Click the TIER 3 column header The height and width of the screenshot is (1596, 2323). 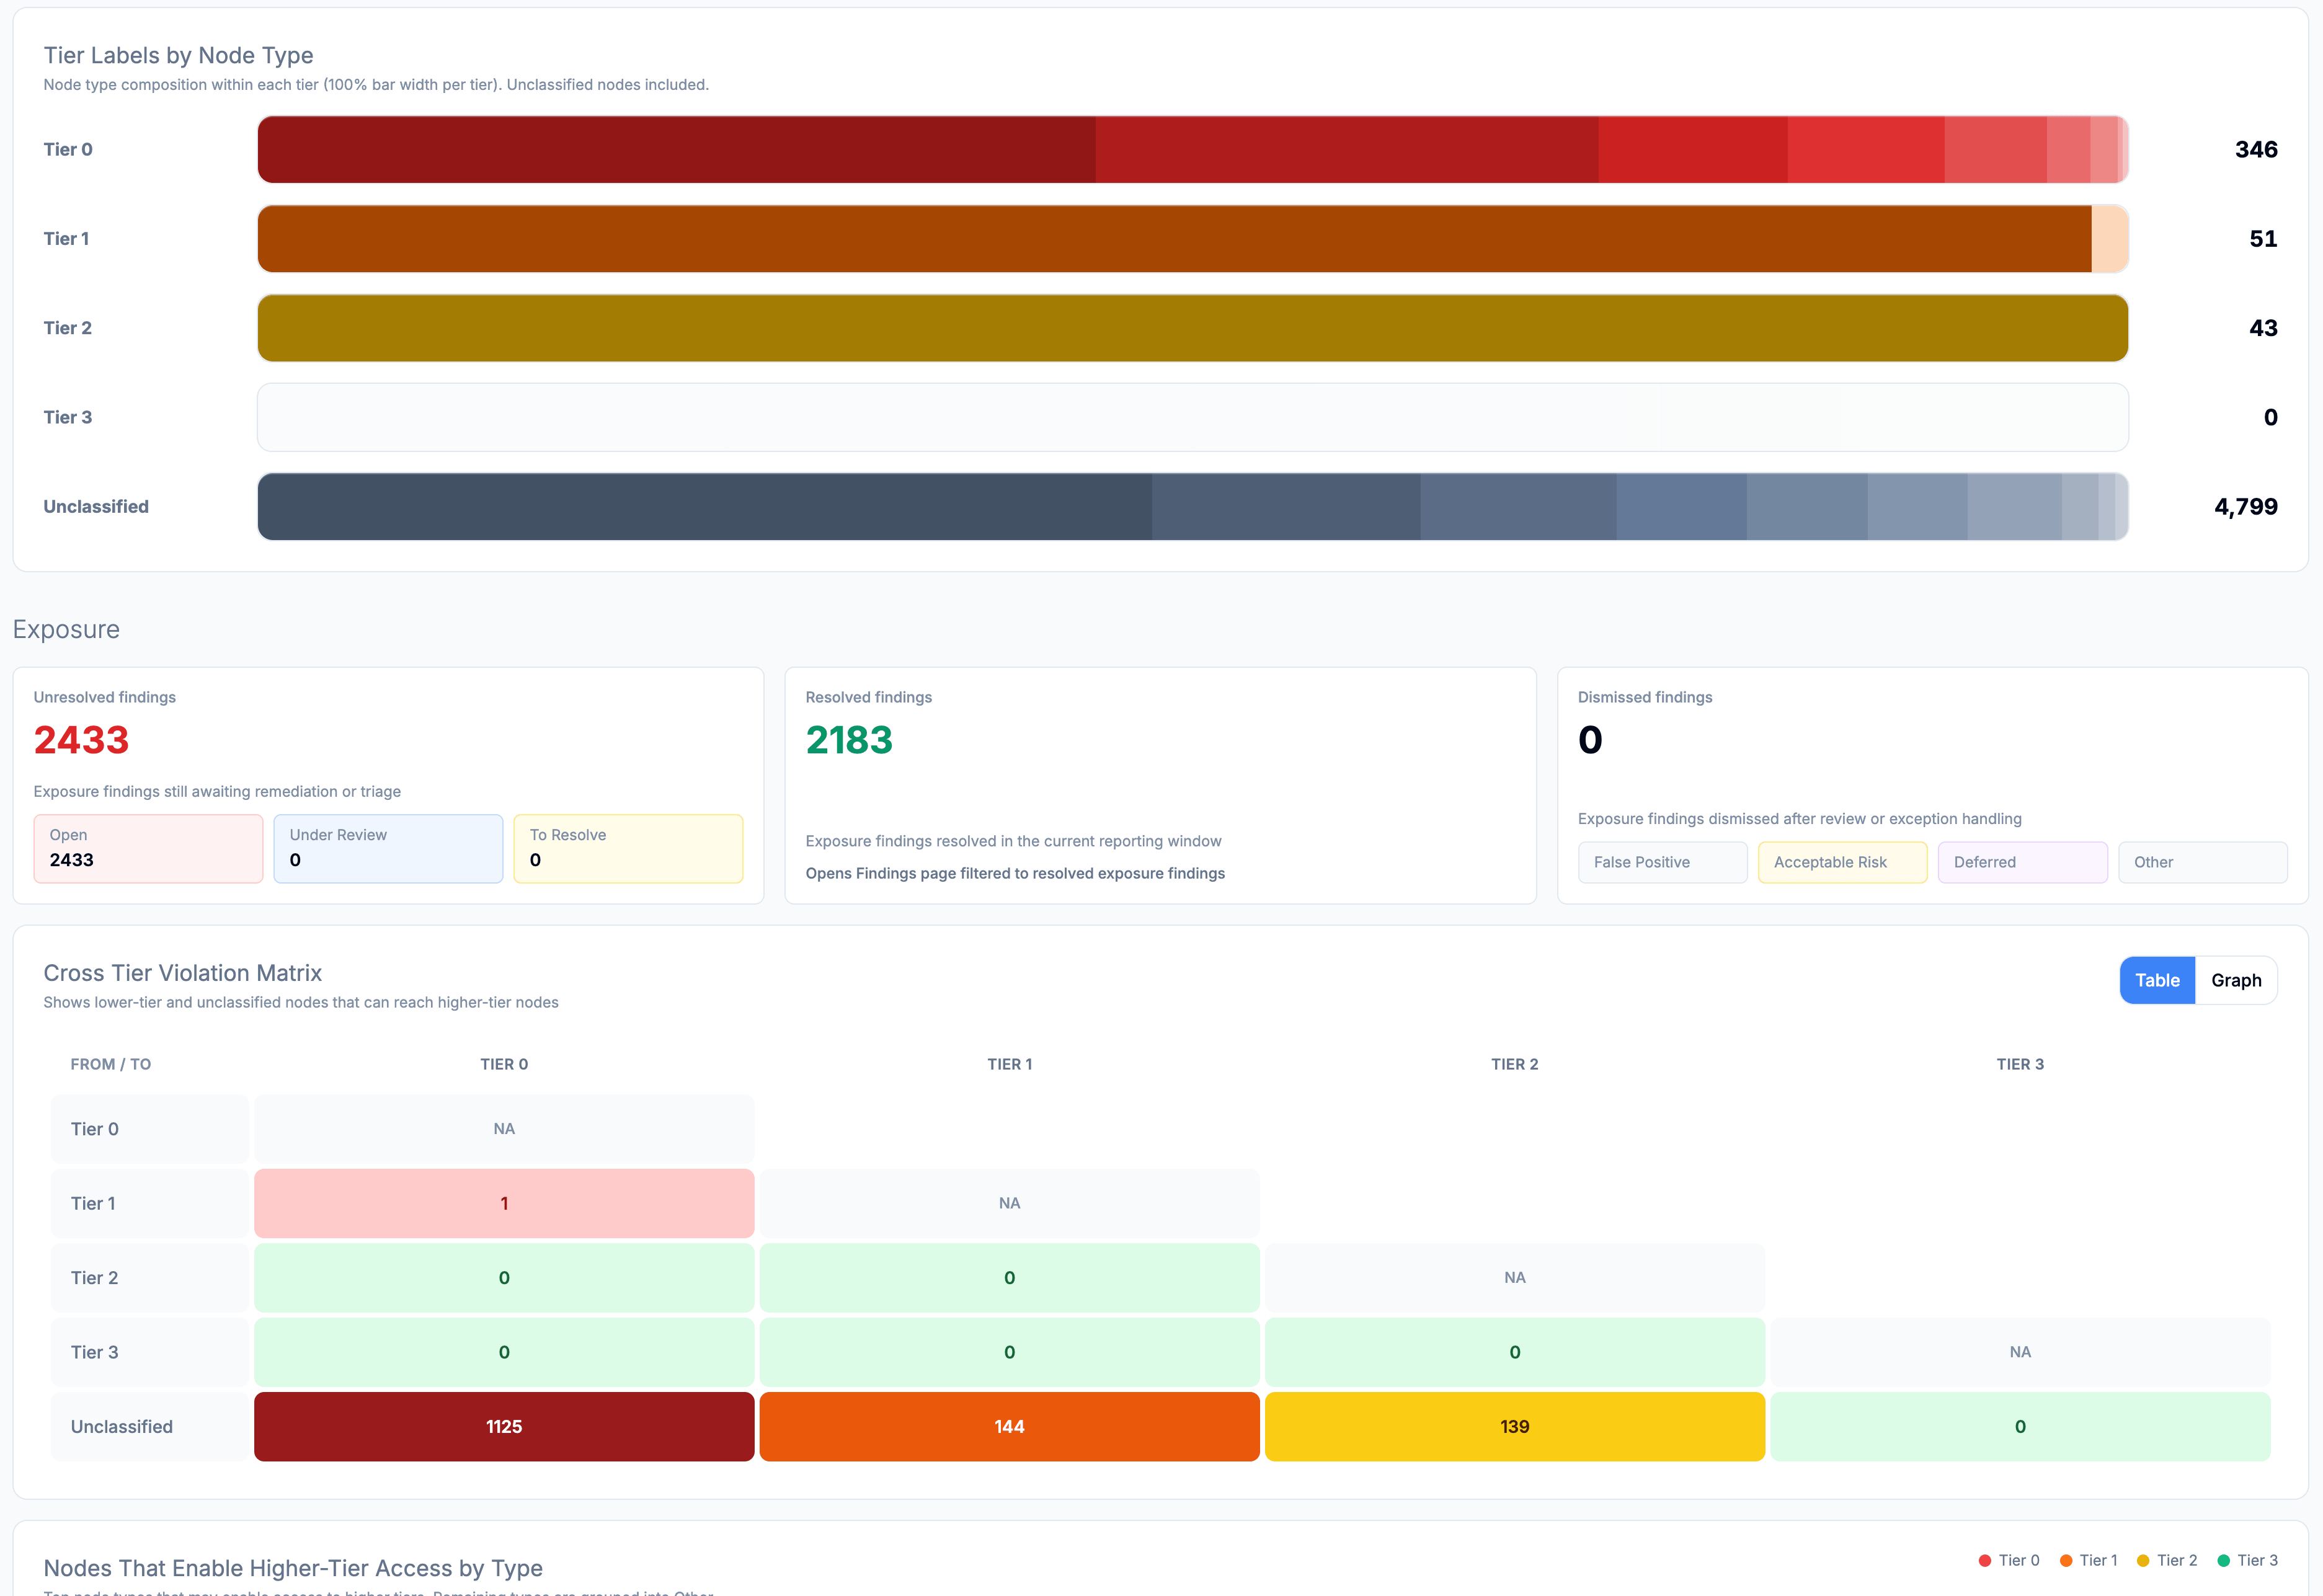(x=2020, y=1064)
